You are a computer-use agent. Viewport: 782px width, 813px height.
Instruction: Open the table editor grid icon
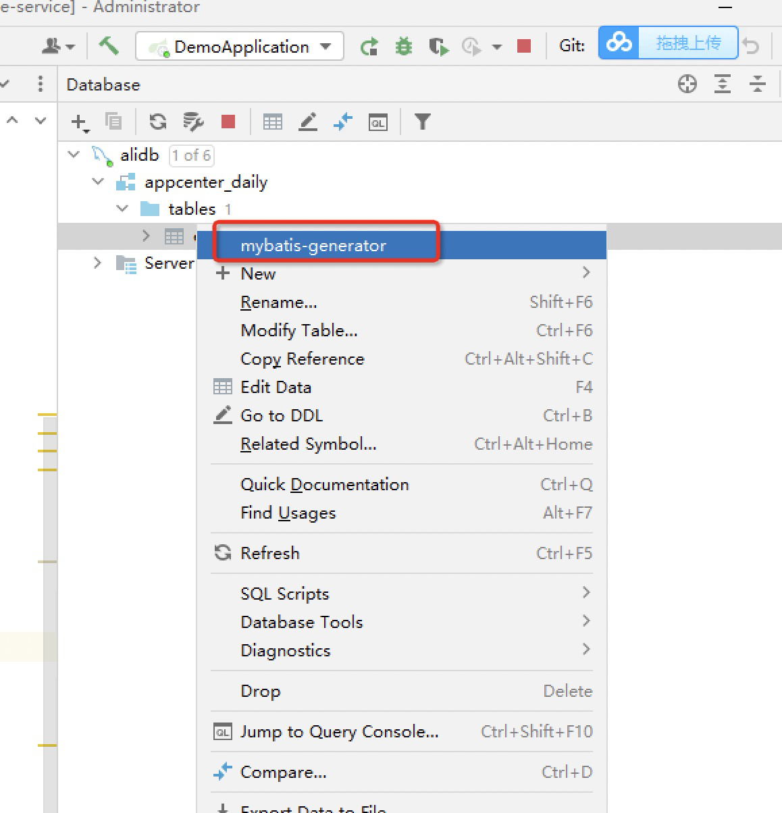273,122
